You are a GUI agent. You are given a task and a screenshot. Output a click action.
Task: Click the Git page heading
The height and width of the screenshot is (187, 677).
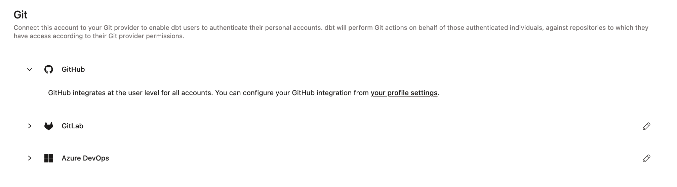21,15
